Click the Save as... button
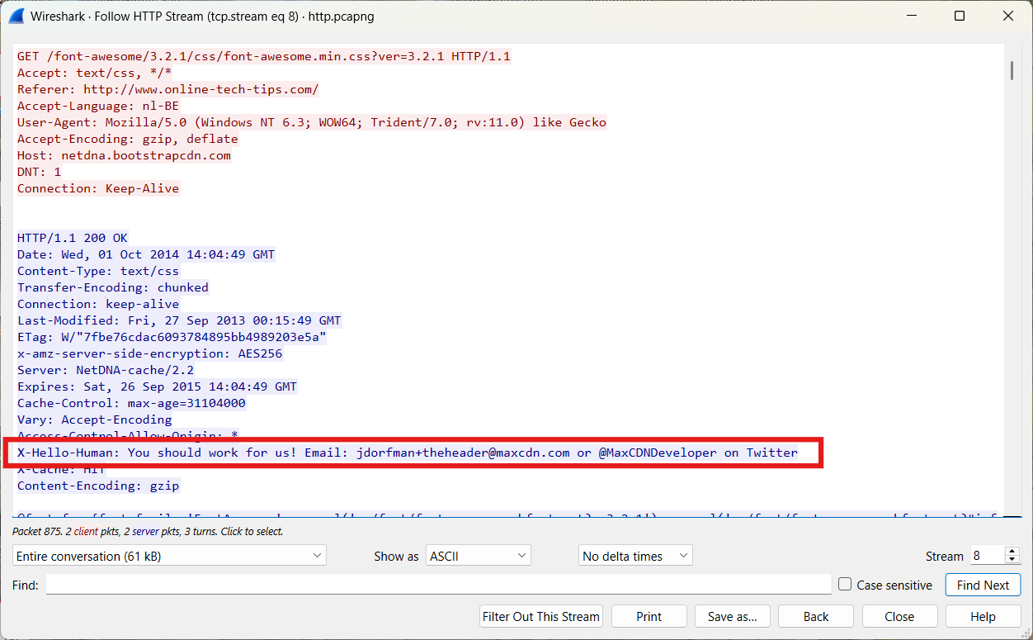The height and width of the screenshot is (640, 1033). click(732, 616)
